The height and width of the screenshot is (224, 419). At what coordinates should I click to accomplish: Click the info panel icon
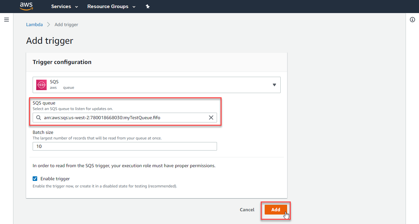[412, 20]
